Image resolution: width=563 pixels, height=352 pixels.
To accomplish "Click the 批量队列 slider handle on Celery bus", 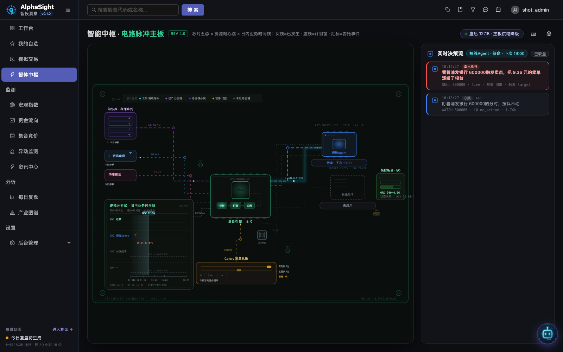I will 239,270.
